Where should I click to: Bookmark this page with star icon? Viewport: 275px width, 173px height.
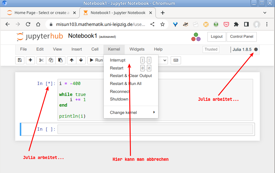(162, 24)
